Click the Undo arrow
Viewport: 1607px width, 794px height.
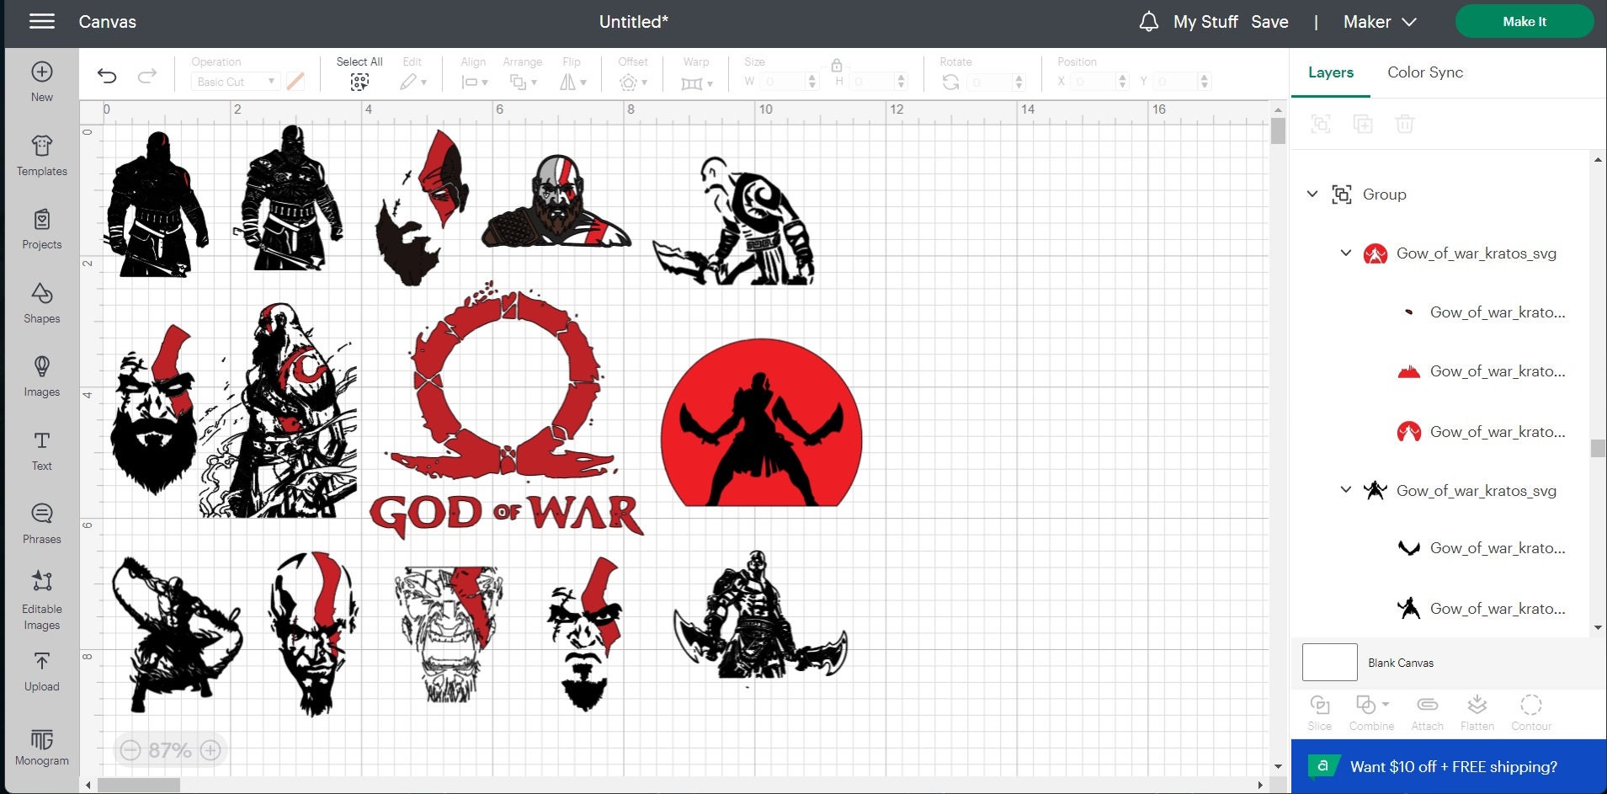[x=107, y=76]
